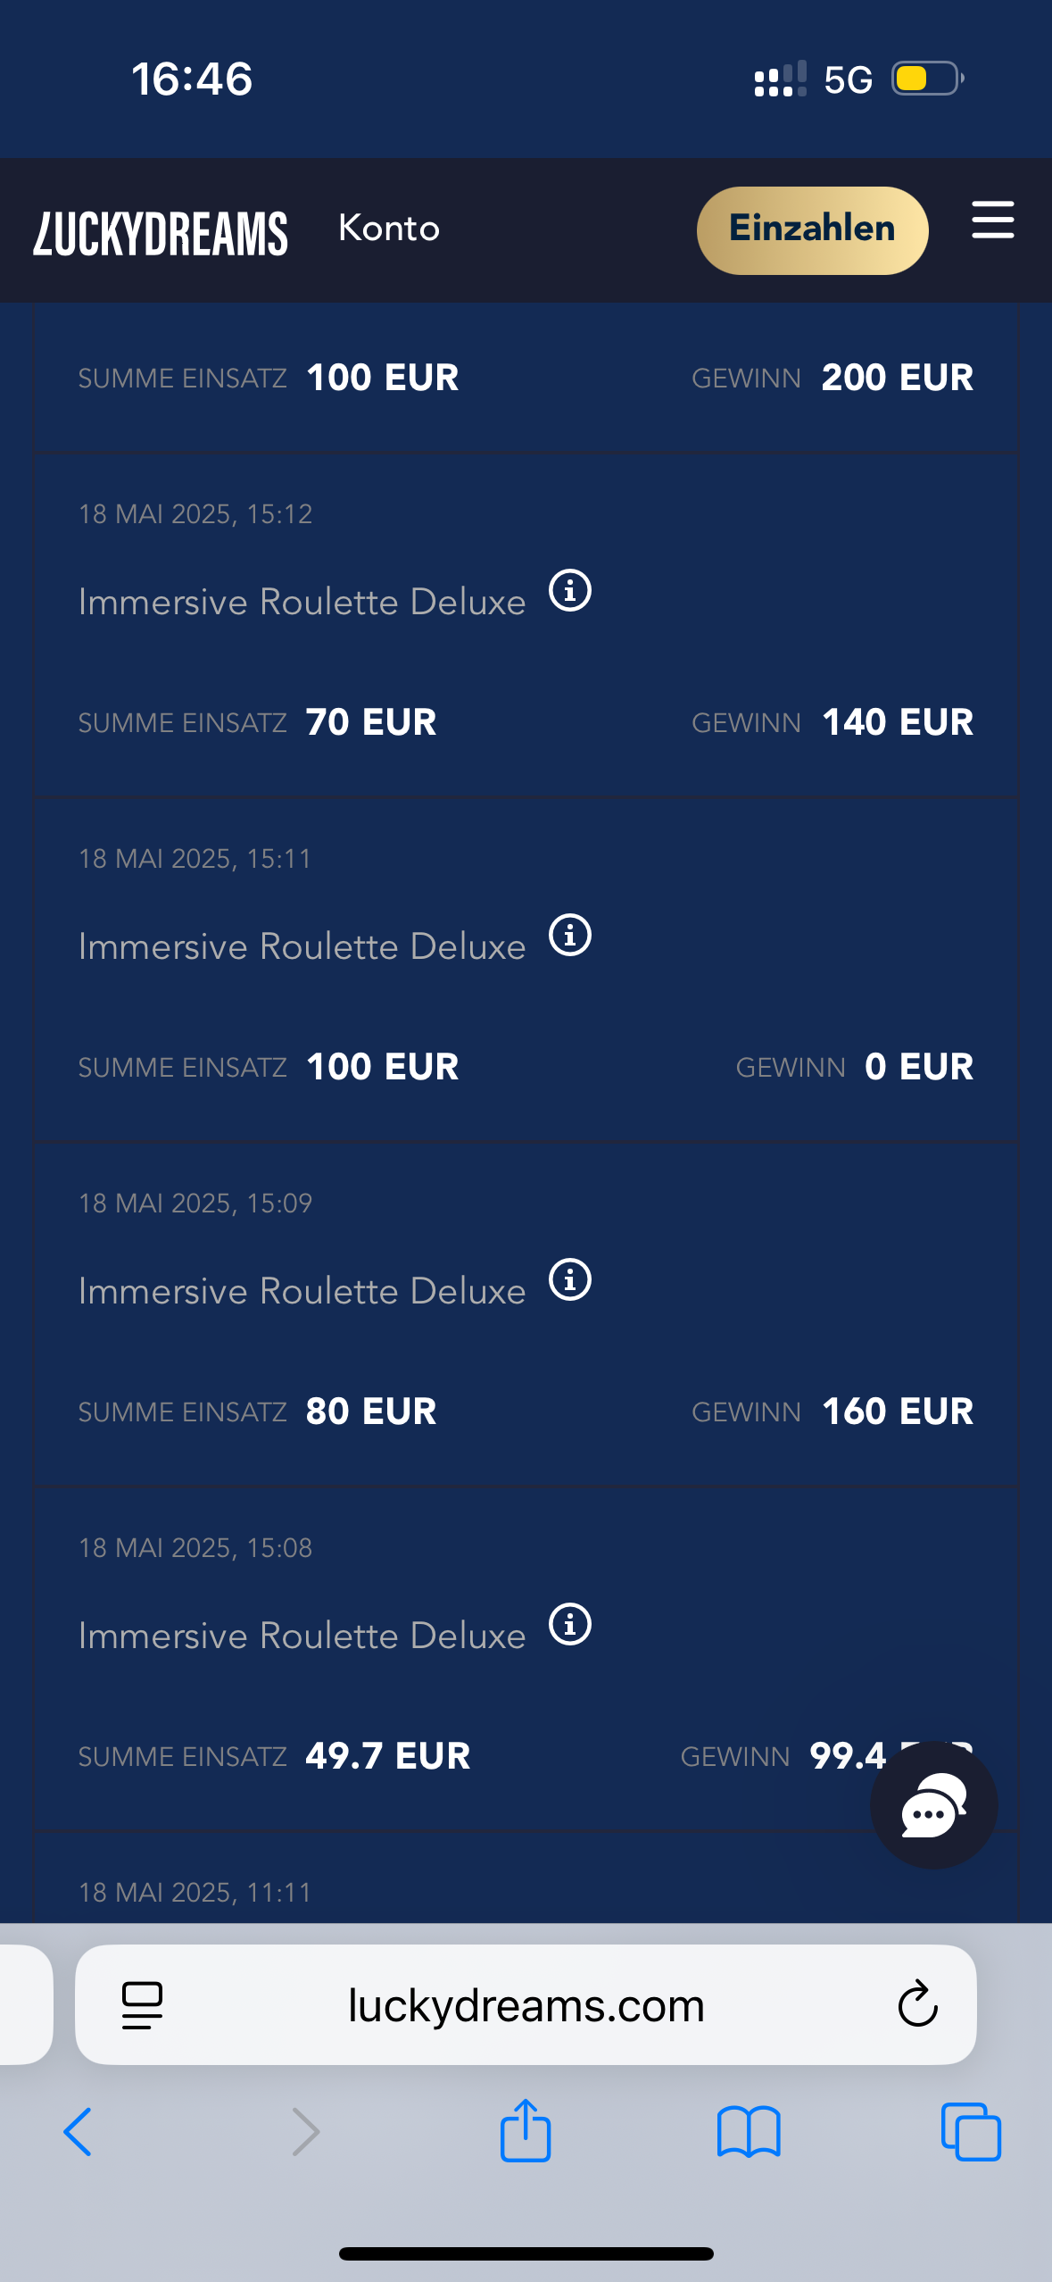Screen dimensions: 1052x2282
Task: Open the live chat support bubble
Action: pos(933,1805)
